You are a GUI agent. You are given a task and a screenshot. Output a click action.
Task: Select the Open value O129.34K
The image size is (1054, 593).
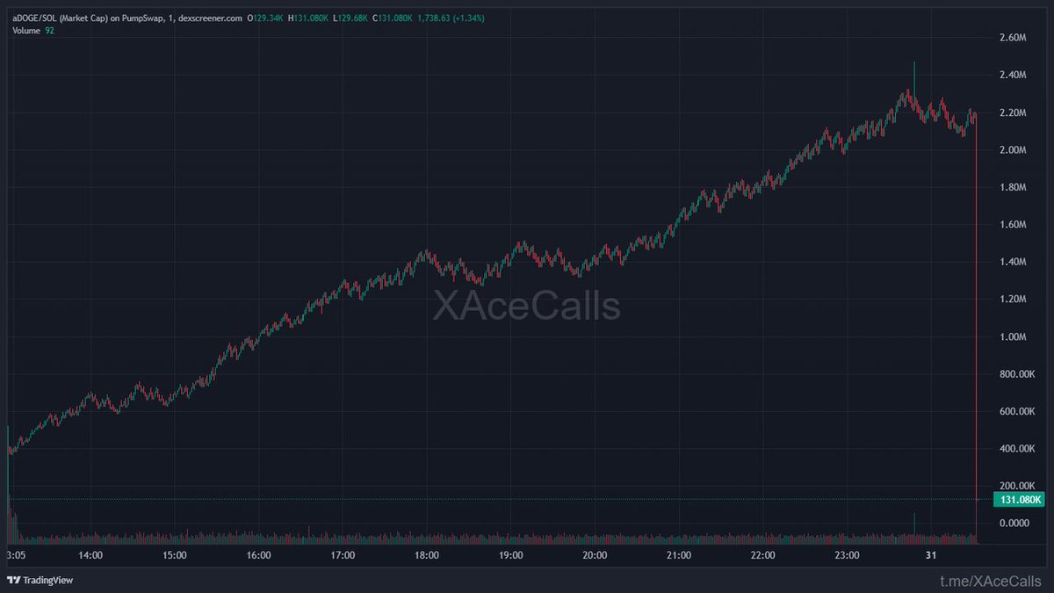tap(267, 18)
